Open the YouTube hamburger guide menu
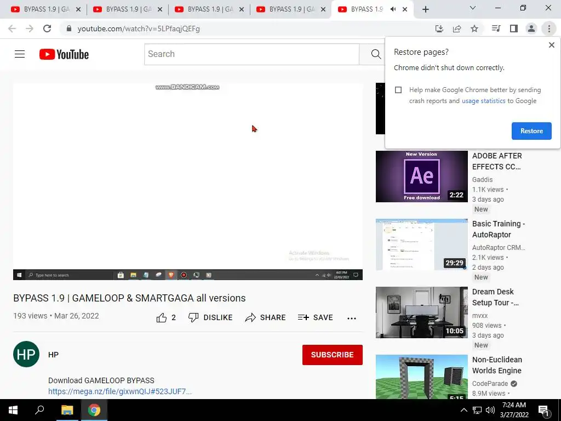 (20, 54)
